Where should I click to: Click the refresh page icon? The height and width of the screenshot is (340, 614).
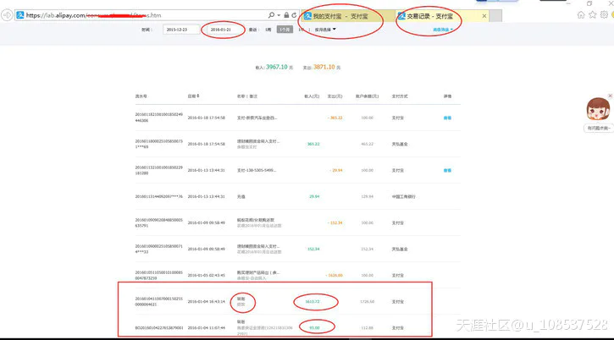point(294,15)
